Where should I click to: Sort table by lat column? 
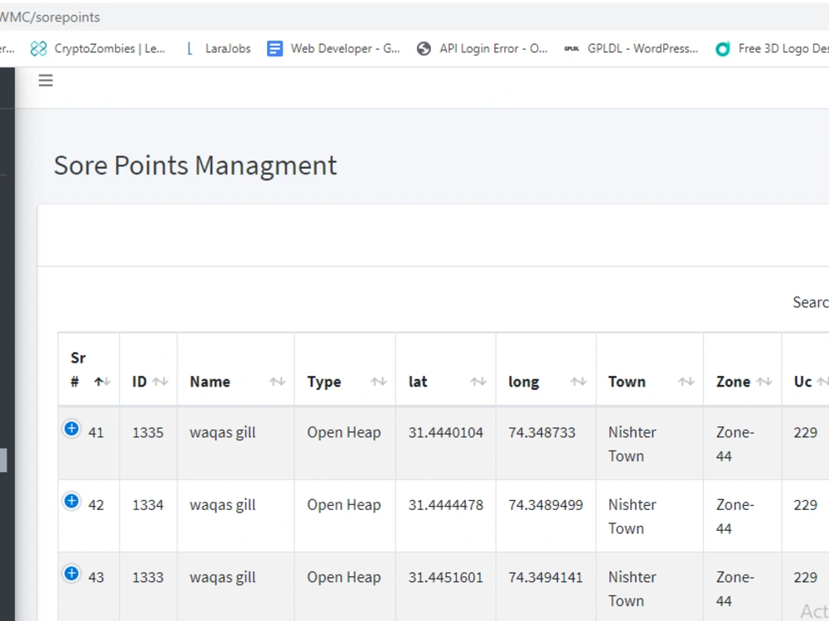[446, 369]
